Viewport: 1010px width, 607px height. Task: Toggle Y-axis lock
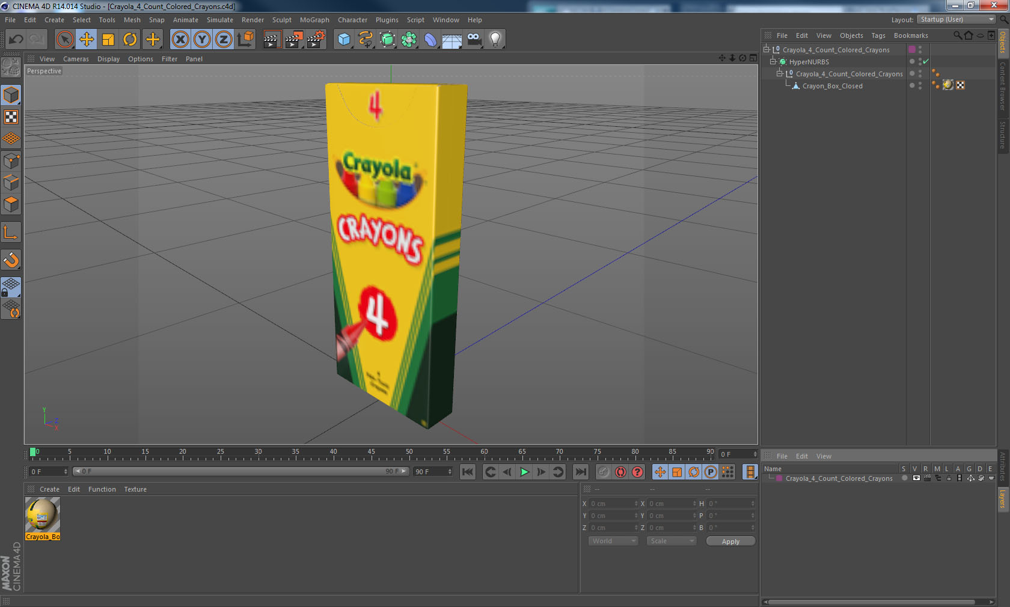[202, 40]
